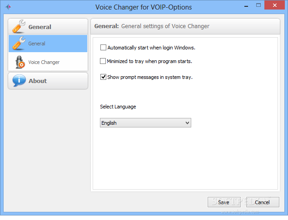Click the Save button
This screenshot has width=288, height=220.
pyautogui.click(x=224, y=202)
